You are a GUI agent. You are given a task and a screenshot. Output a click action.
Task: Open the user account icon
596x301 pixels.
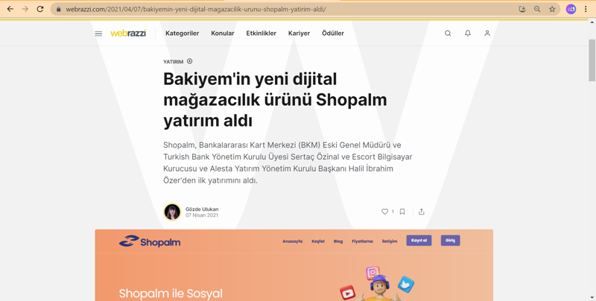click(x=487, y=34)
